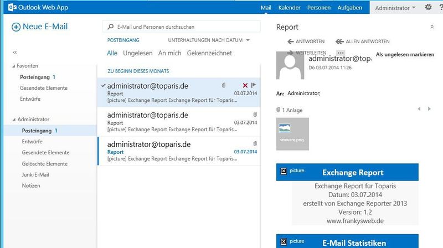The image size is (443, 248).
Task: Flag the first selected Report email
Action: (254, 85)
